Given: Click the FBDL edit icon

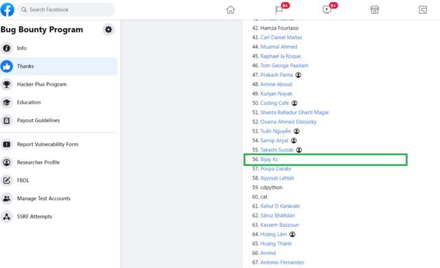Looking at the screenshot, I should [x=7, y=180].
